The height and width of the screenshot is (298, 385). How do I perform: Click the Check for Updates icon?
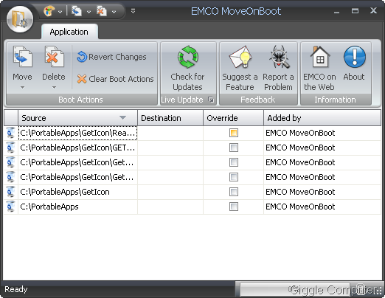click(188, 57)
